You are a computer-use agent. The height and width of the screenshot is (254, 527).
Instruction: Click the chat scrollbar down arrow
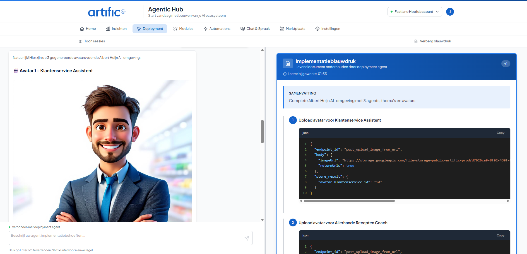(x=262, y=220)
